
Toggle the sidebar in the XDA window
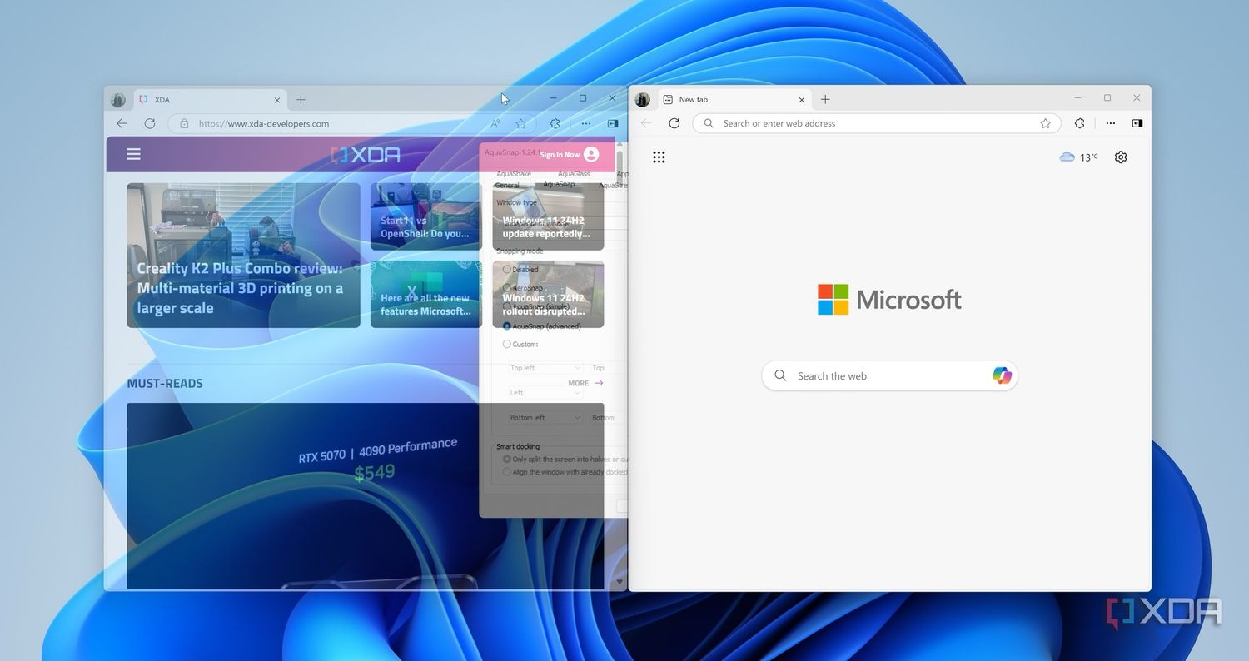click(x=612, y=123)
